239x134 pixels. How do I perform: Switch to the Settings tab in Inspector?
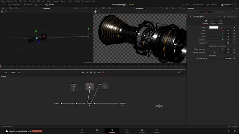click(220, 22)
